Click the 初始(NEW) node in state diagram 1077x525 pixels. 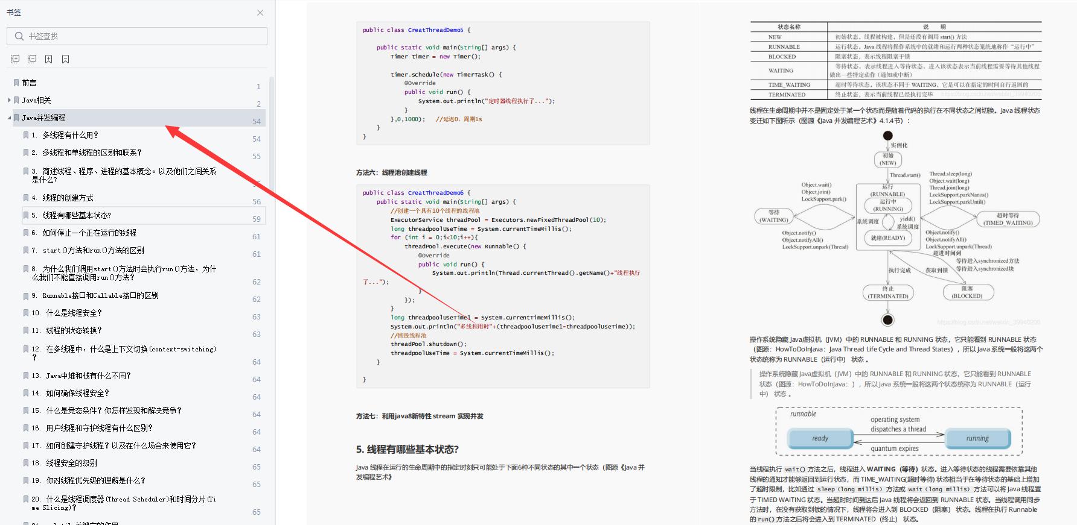pyautogui.click(x=887, y=159)
